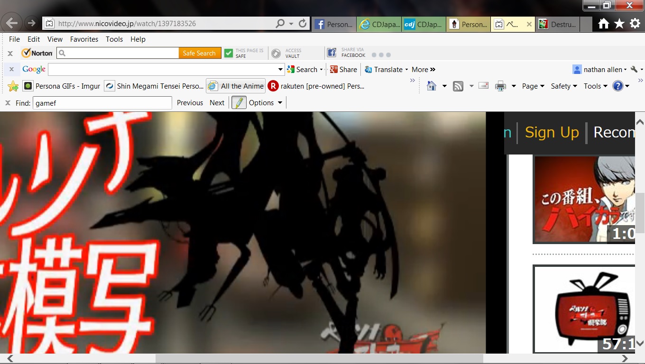Open the Safety dropdown menu
645x364 pixels.
(x=563, y=86)
